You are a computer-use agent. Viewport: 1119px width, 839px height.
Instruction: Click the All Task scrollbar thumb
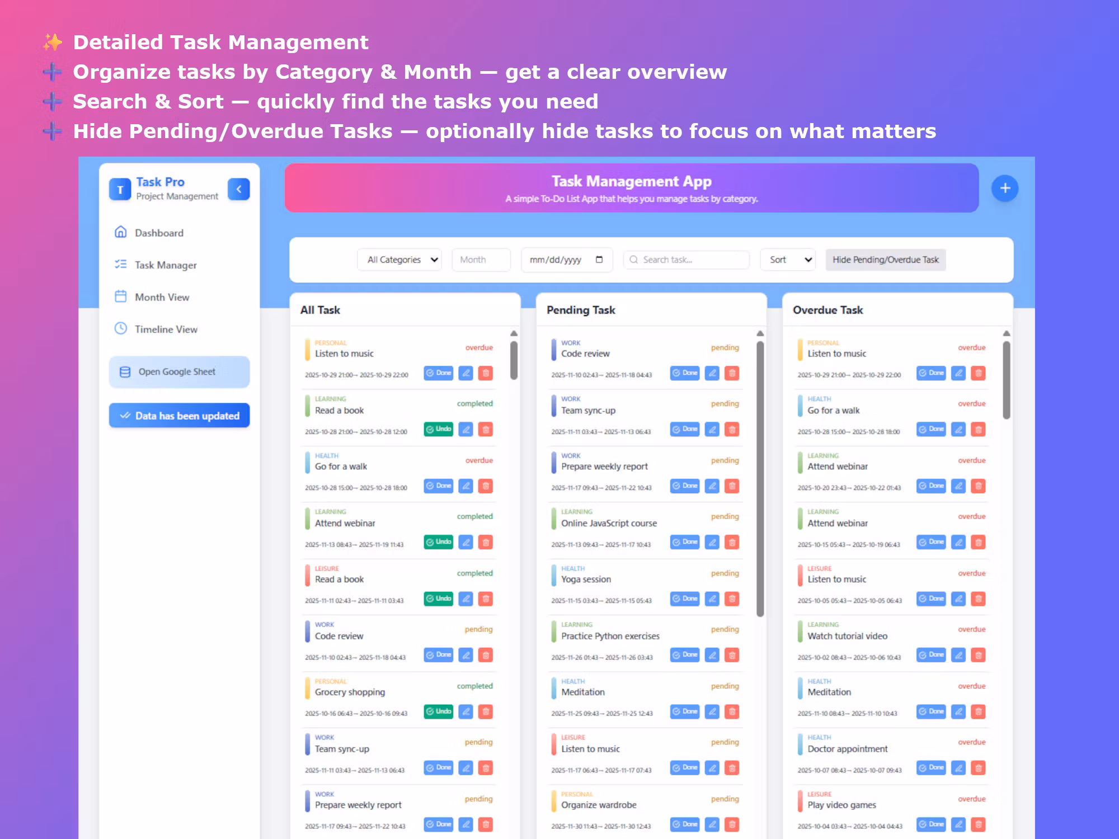pos(514,361)
